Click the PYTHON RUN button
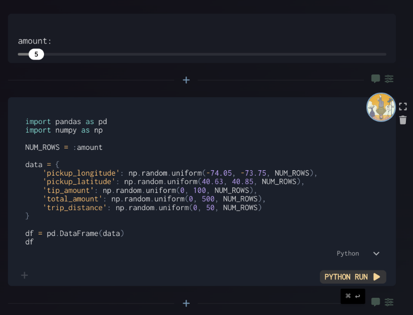The width and height of the screenshot is (413, 315). (353, 277)
